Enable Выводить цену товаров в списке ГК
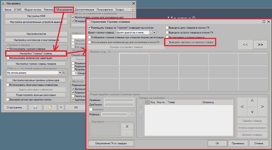This screenshot has width=272, height=150. (x=167, y=28)
